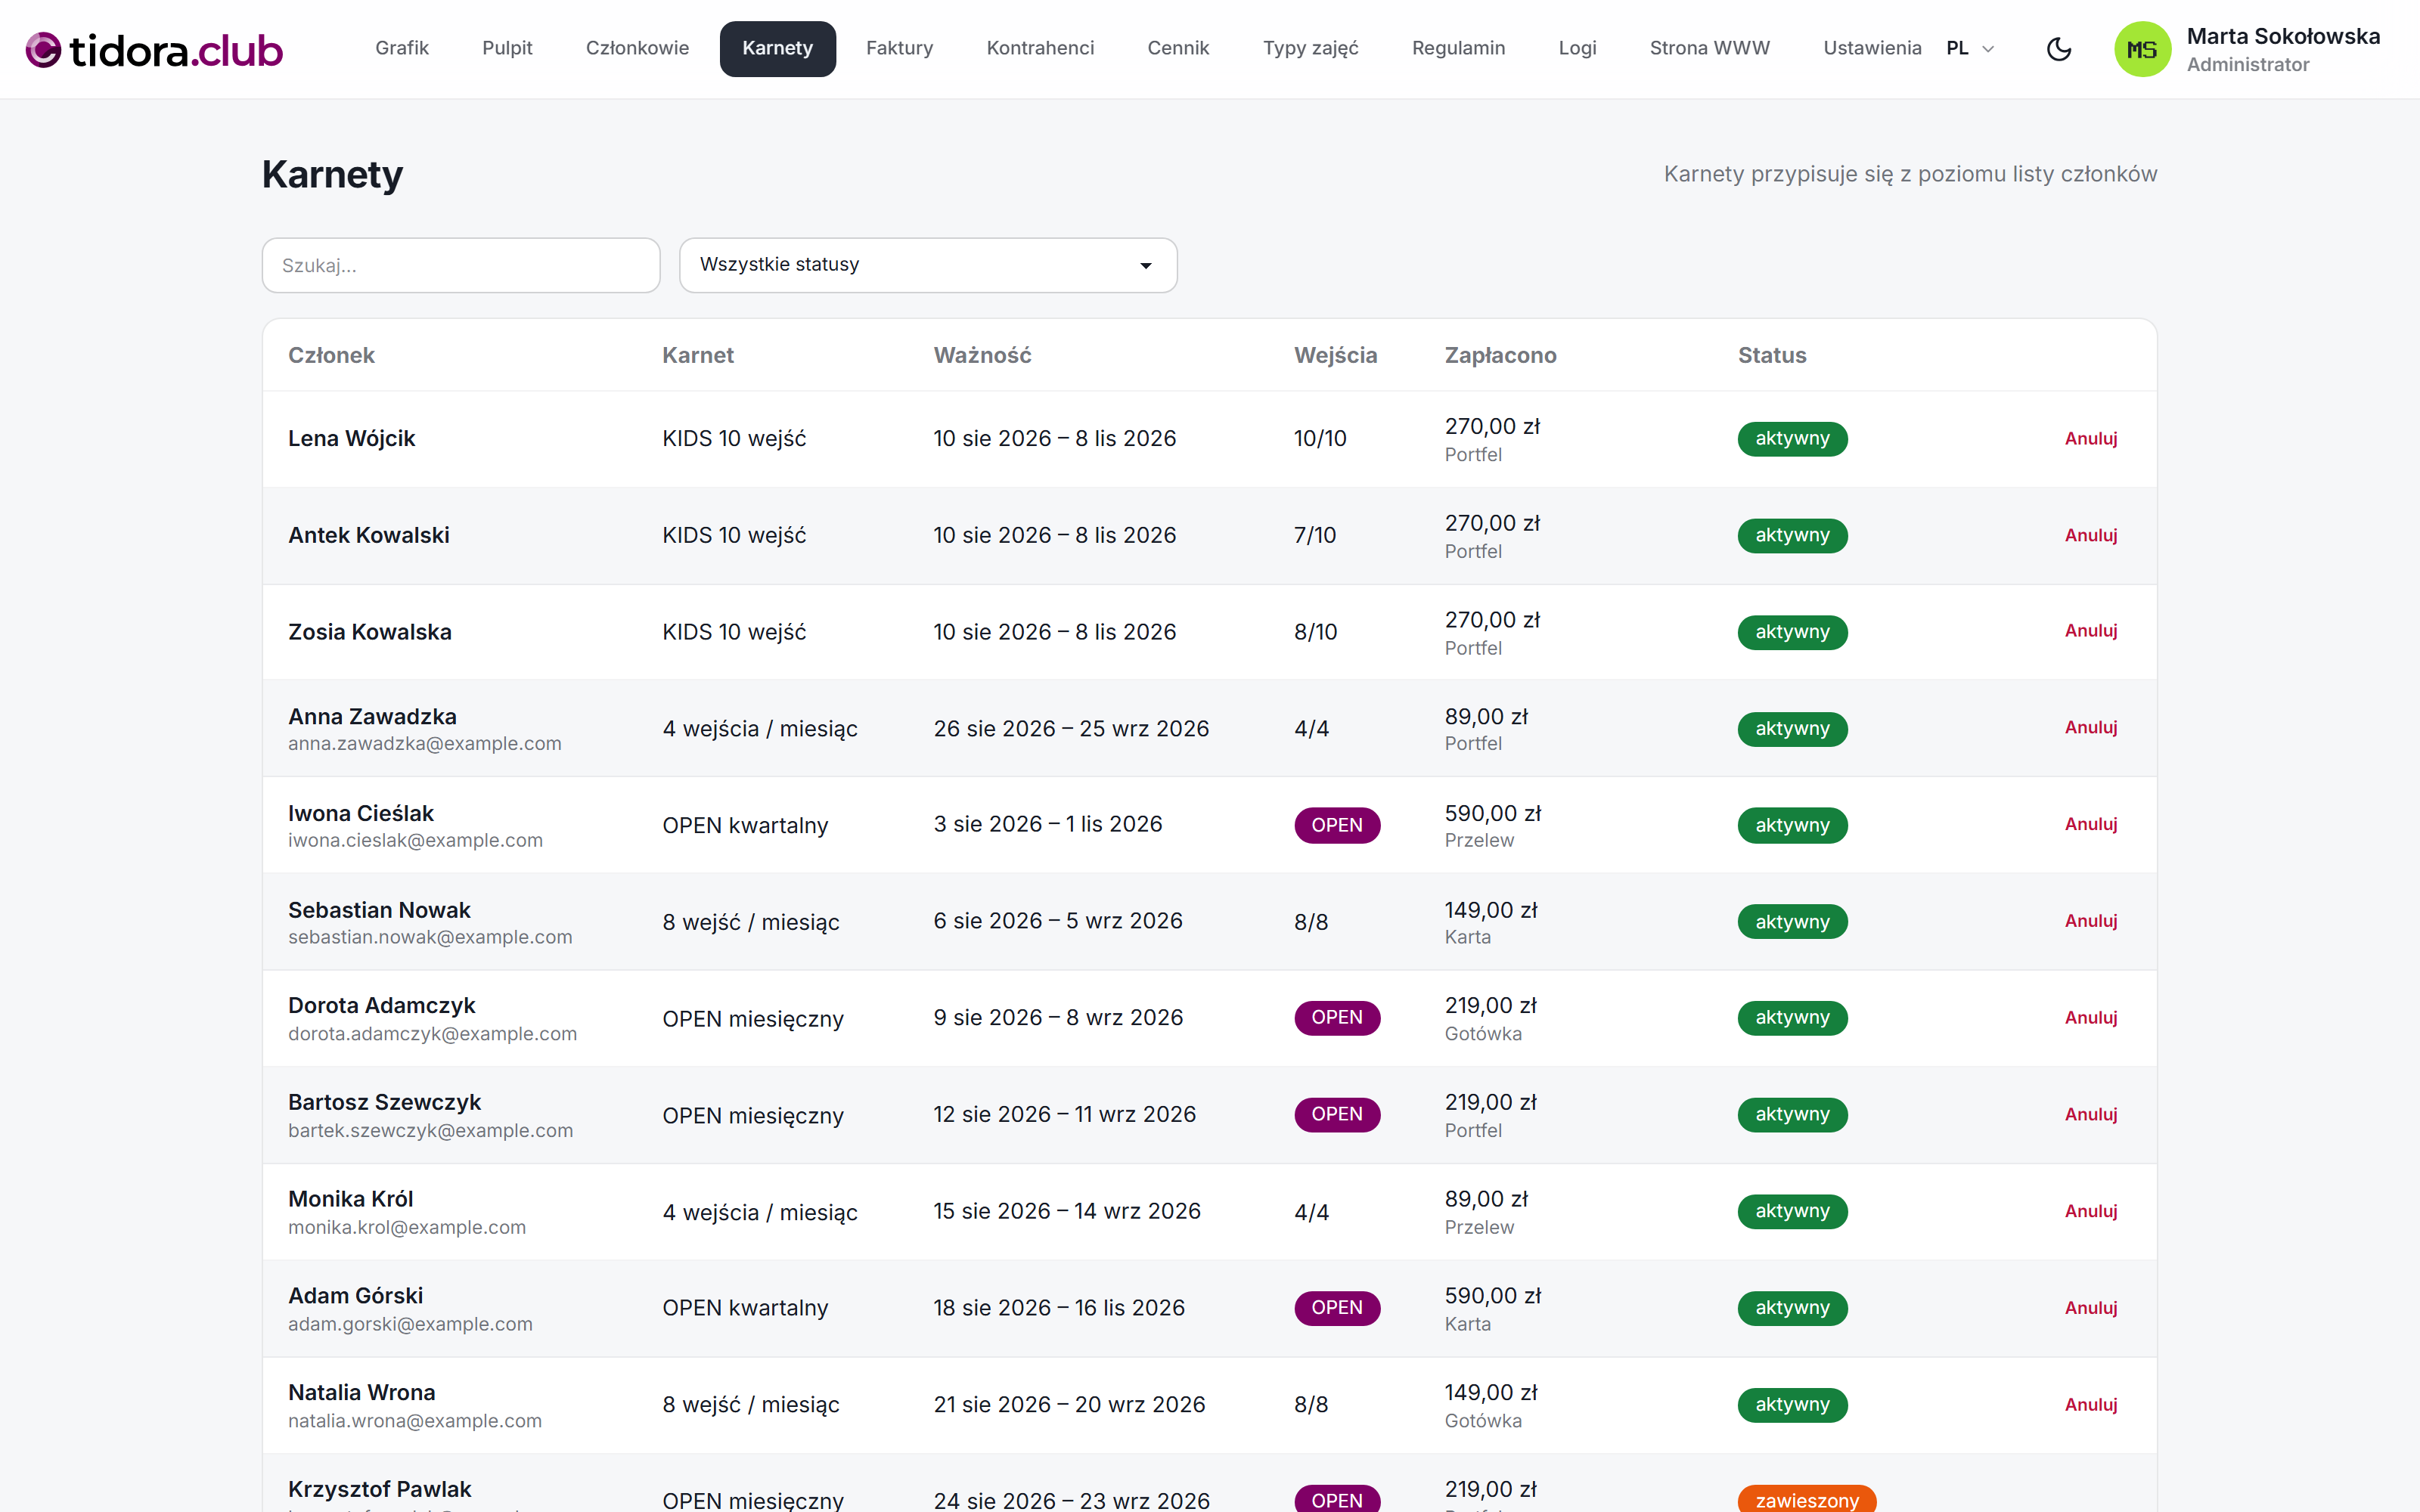Click Anuluj for Monika Król
Image resolution: width=2420 pixels, height=1512 pixels.
[2090, 1211]
